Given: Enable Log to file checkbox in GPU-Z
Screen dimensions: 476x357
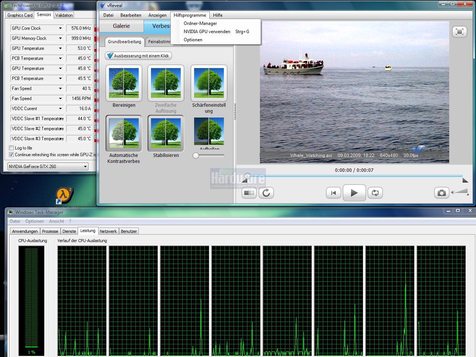Looking at the screenshot, I should click(x=11, y=148).
